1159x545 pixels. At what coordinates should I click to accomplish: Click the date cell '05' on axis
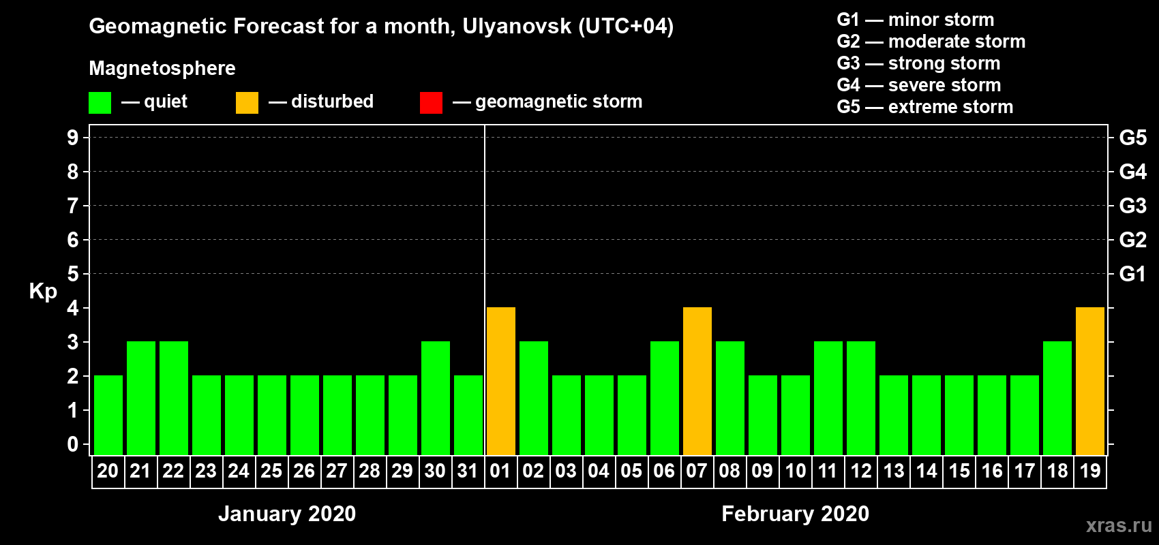pyautogui.click(x=631, y=471)
